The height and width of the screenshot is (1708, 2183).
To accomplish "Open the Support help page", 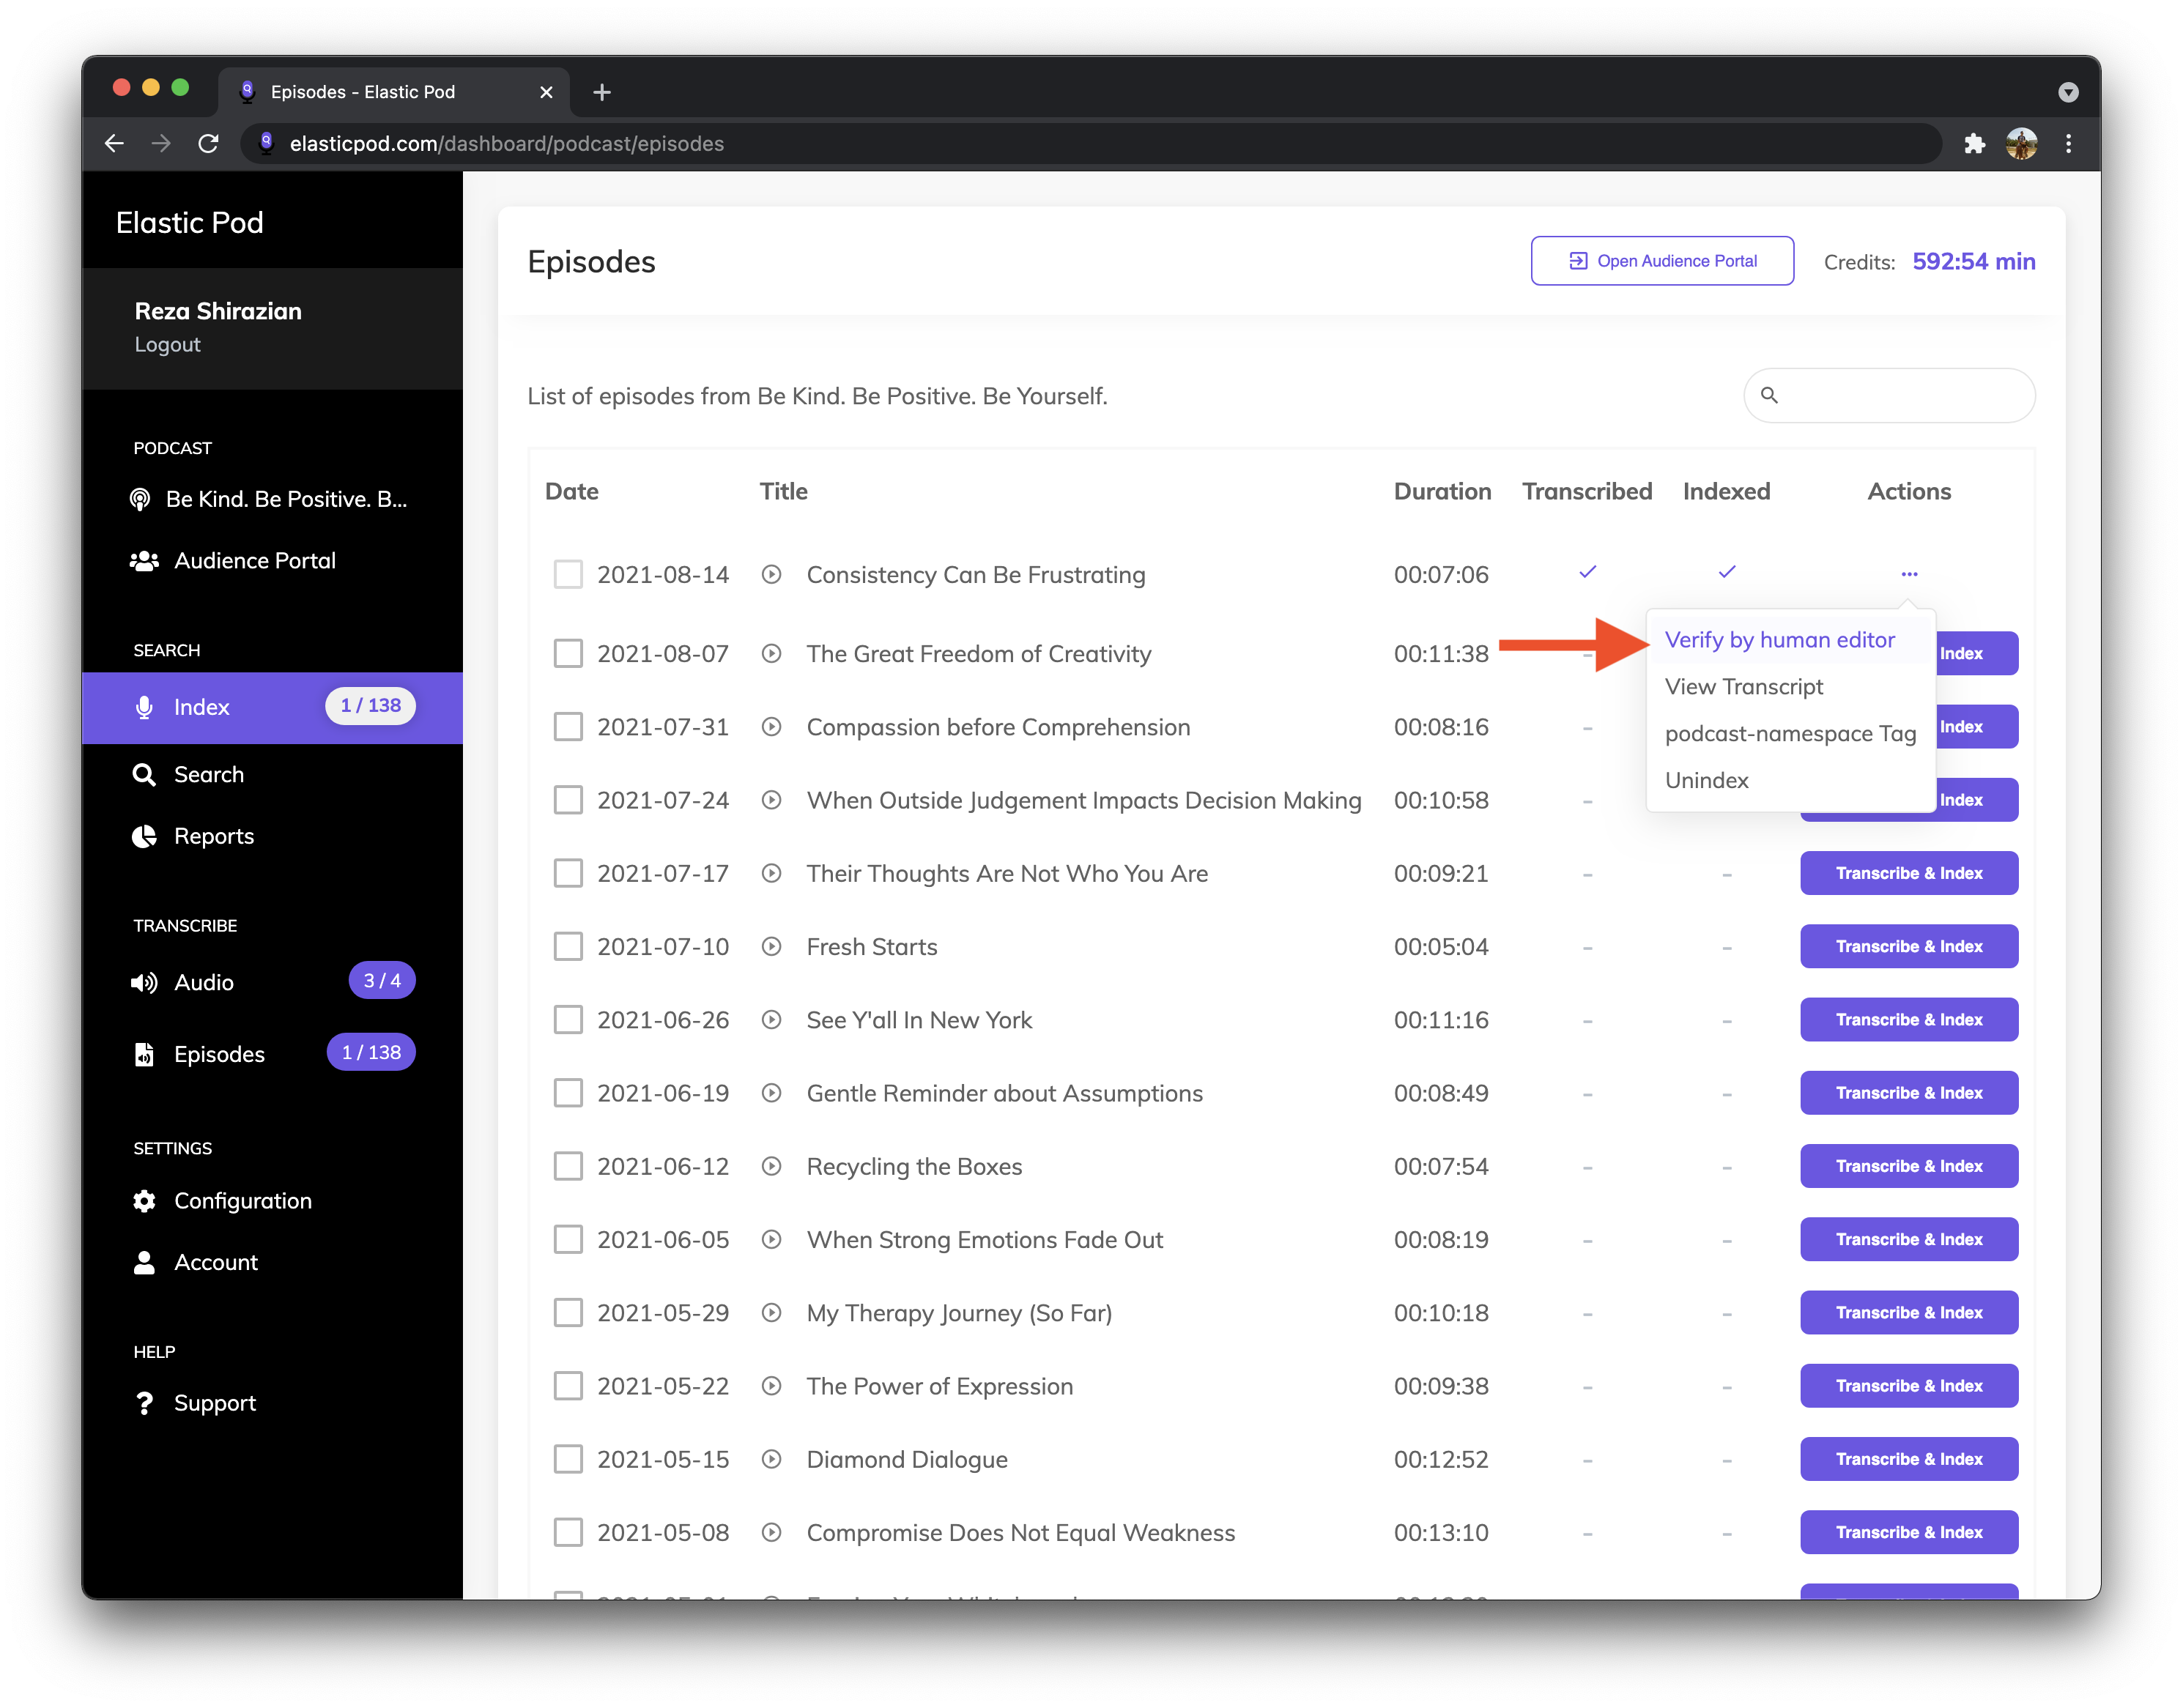I will click(x=196, y=1403).
